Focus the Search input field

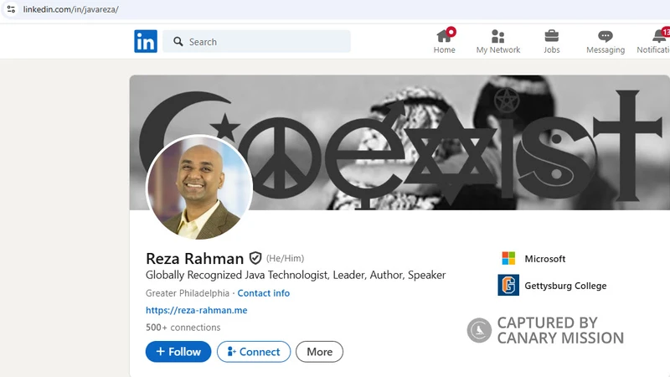256,41
